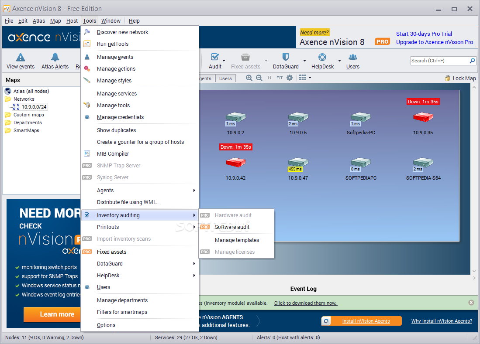Select the 10.9.0.0/24 network

[34, 107]
